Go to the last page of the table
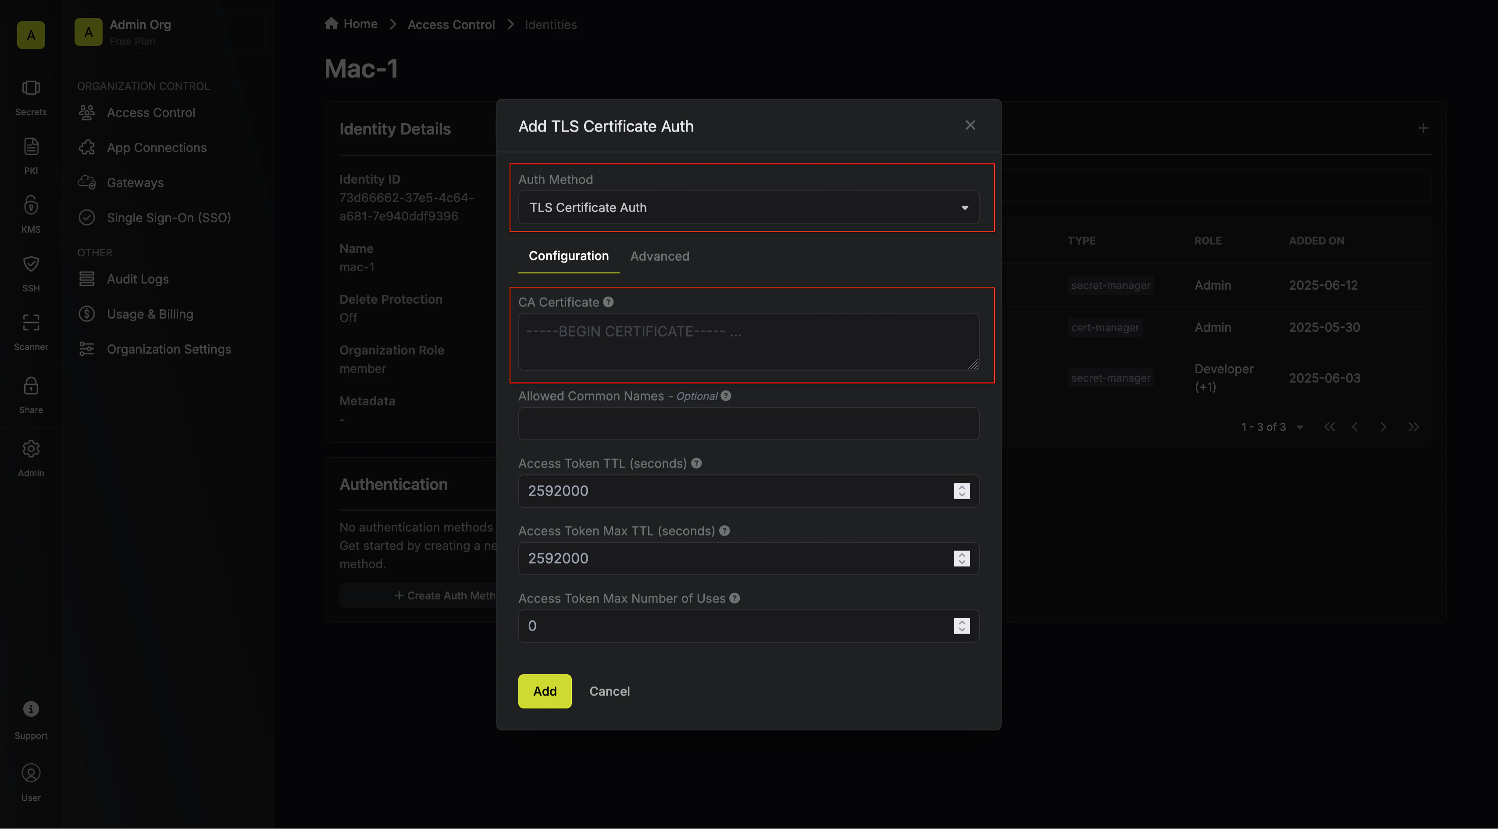 click(1413, 427)
